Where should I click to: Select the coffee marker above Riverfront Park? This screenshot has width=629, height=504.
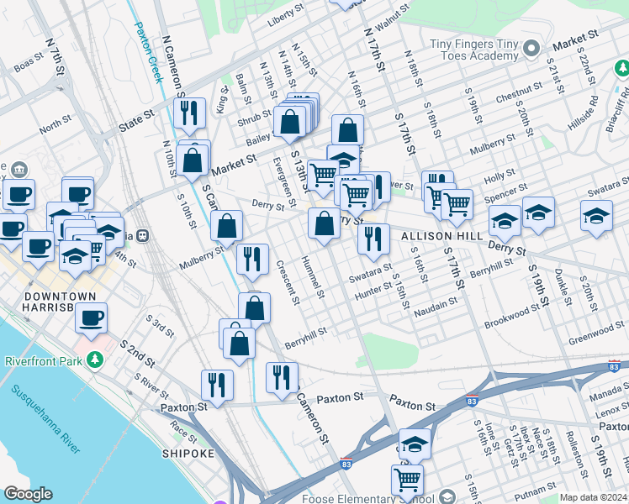91,319
